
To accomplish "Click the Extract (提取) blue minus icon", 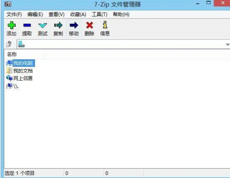I will (x=27, y=25).
